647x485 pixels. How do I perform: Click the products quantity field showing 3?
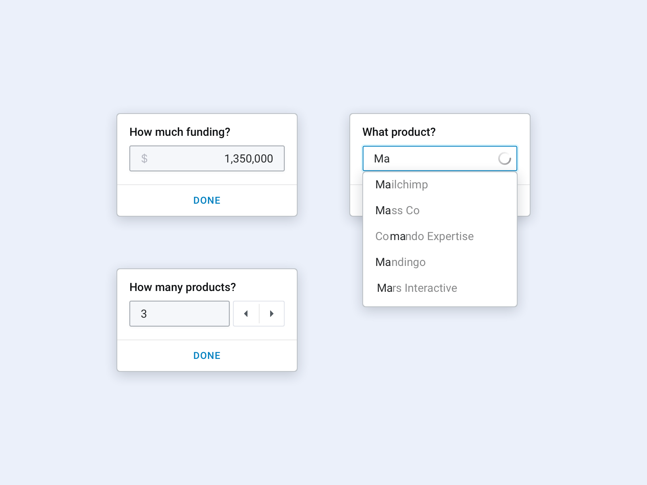(180, 314)
